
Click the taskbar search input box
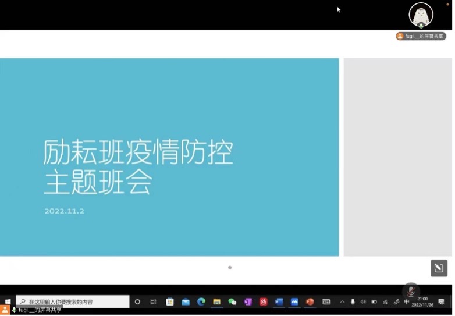[x=73, y=302]
